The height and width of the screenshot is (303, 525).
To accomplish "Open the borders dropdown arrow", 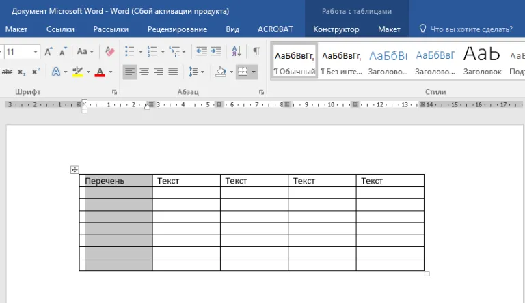I will click(x=254, y=72).
